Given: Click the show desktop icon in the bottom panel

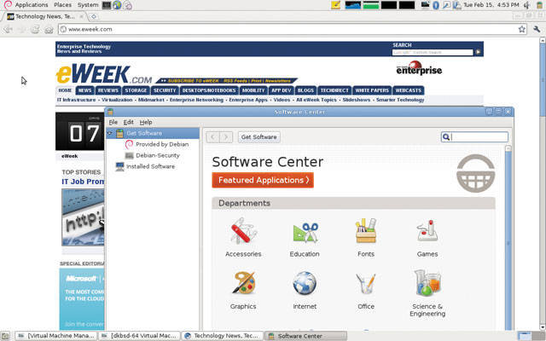Looking at the screenshot, I should point(5,336).
